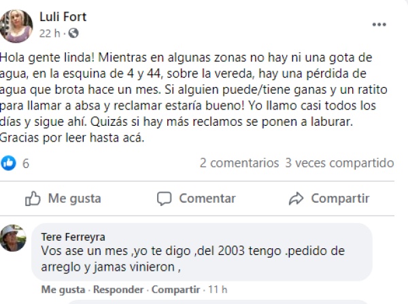Click Tere Ferreyra's comment avatar
This screenshot has width=408, height=304.
(13, 238)
